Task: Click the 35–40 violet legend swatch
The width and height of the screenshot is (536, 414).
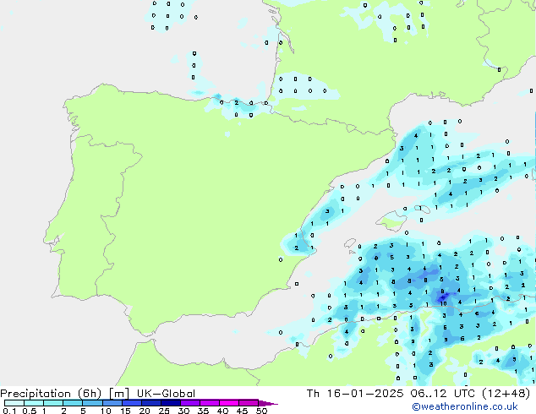Action: click(209, 403)
